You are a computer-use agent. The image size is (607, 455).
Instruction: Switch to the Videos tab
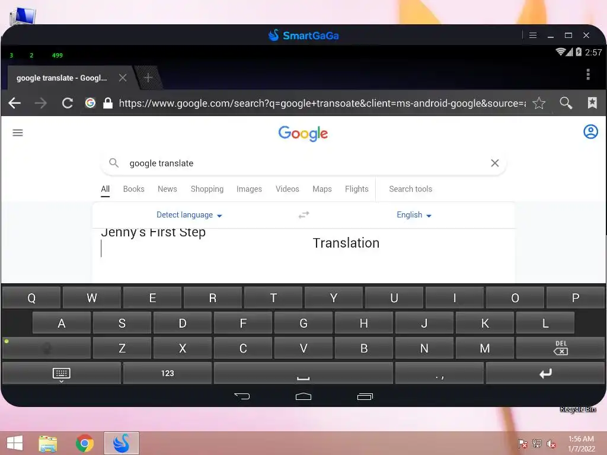click(x=287, y=189)
